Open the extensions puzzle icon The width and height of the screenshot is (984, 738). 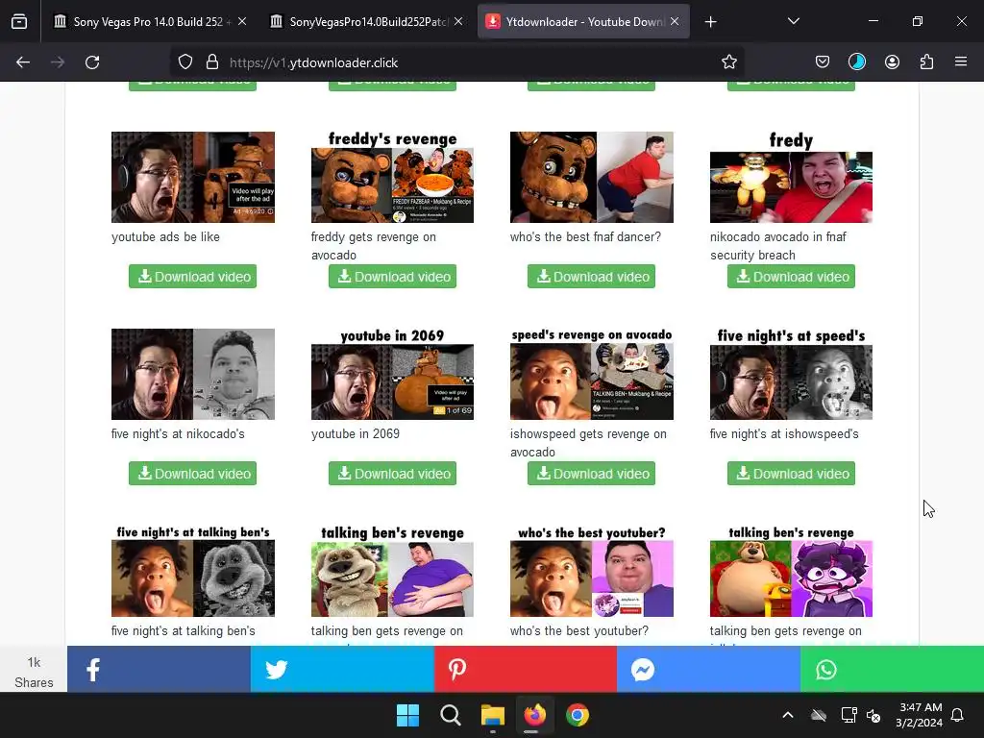926,62
